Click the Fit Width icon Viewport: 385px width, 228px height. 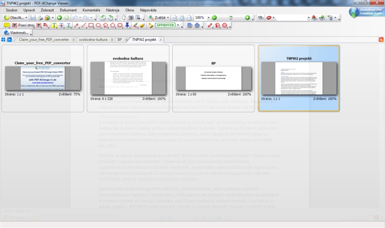tap(189, 18)
